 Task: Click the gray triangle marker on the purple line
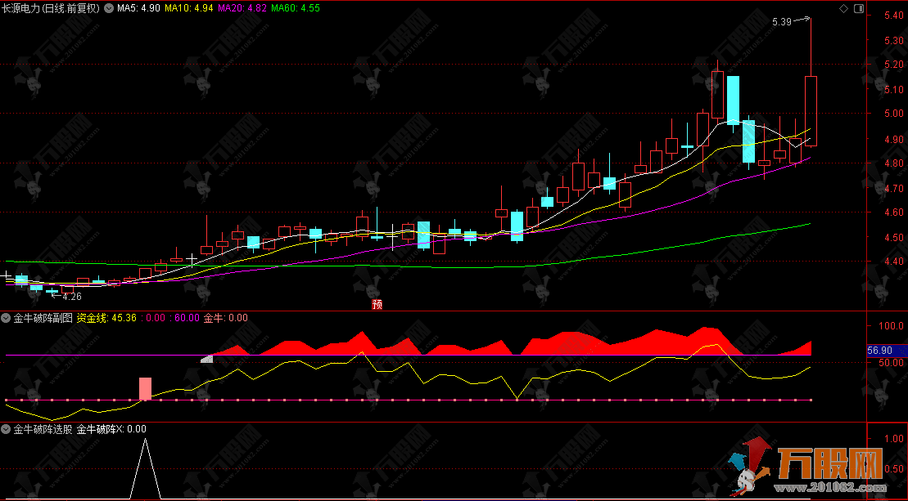[207, 358]
